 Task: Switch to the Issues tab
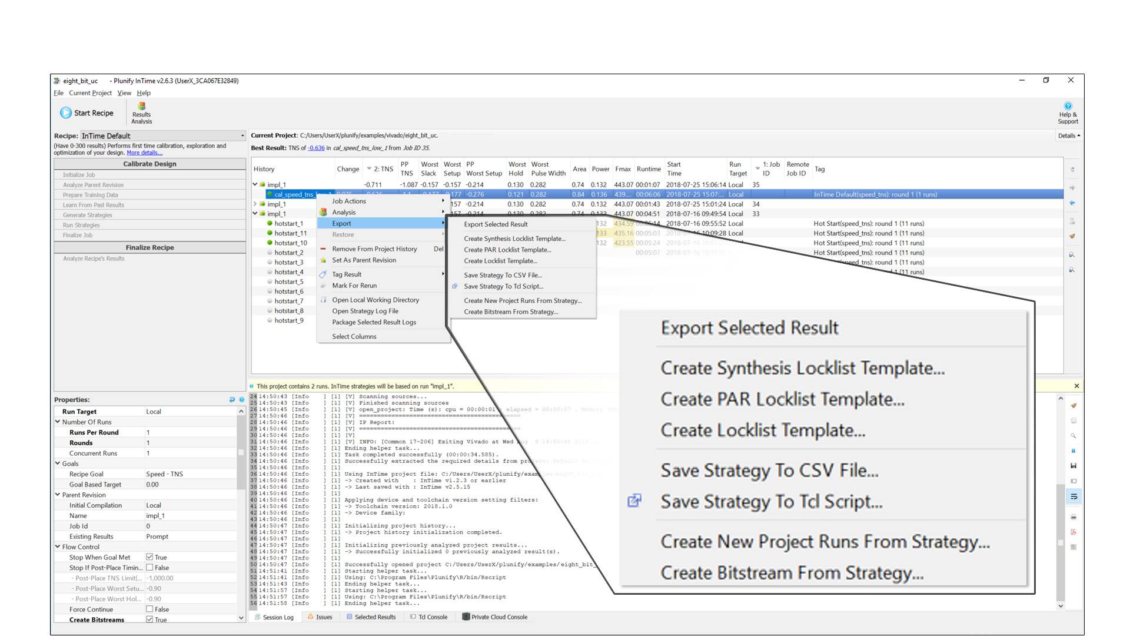coord(320,617)
